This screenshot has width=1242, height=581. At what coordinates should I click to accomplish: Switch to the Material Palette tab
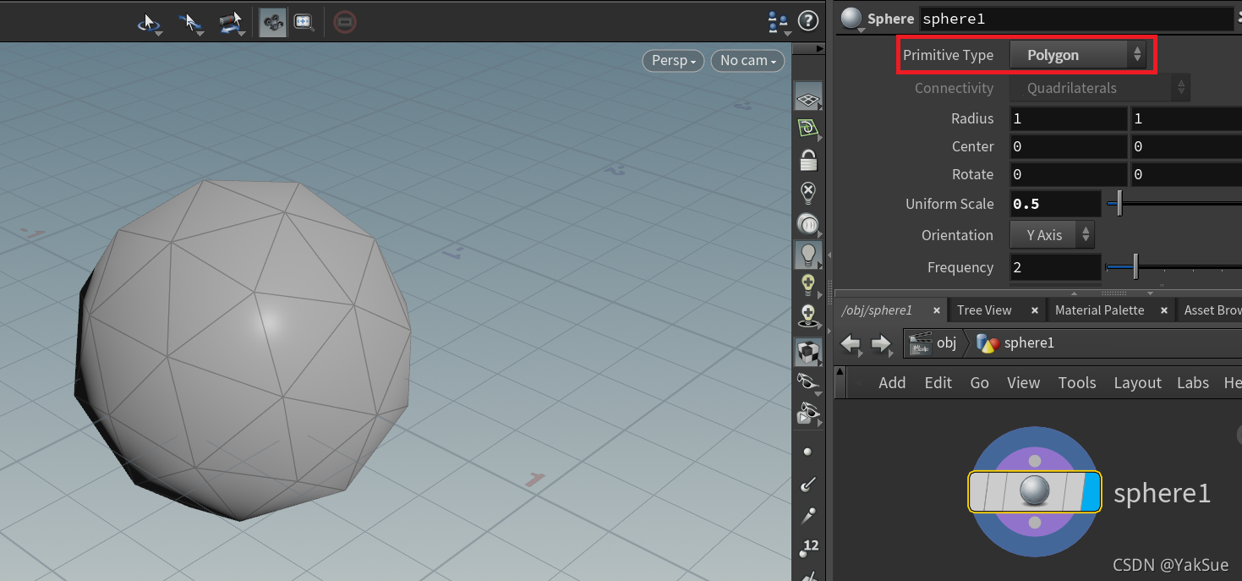[x=1099, y=310]
